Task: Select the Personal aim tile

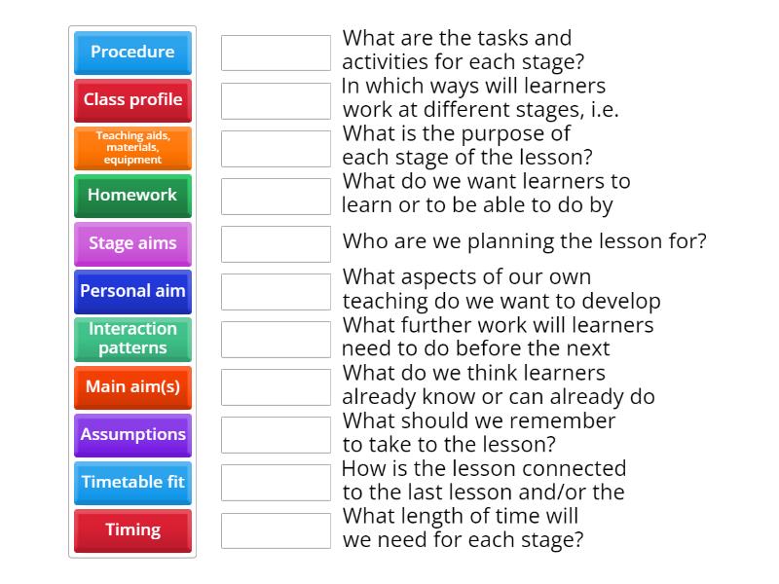Action: (x=132, y=291)
